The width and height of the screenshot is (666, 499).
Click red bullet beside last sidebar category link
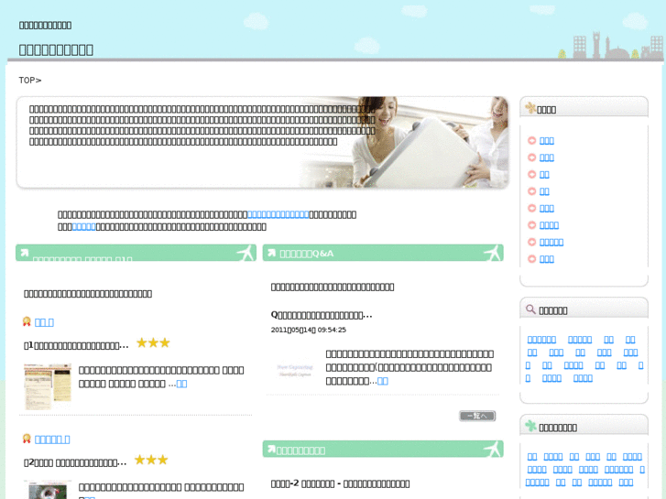tap(531, 259)
